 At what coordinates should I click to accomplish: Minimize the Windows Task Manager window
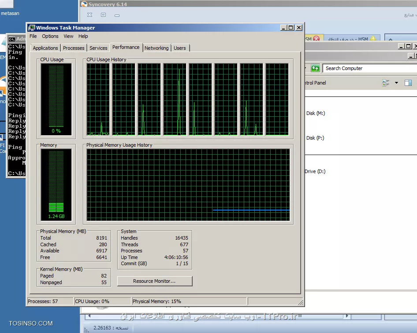pos(284,28)
